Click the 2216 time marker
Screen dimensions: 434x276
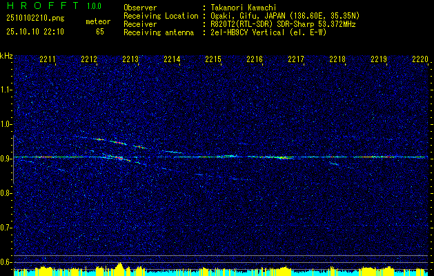coord(255,59)
